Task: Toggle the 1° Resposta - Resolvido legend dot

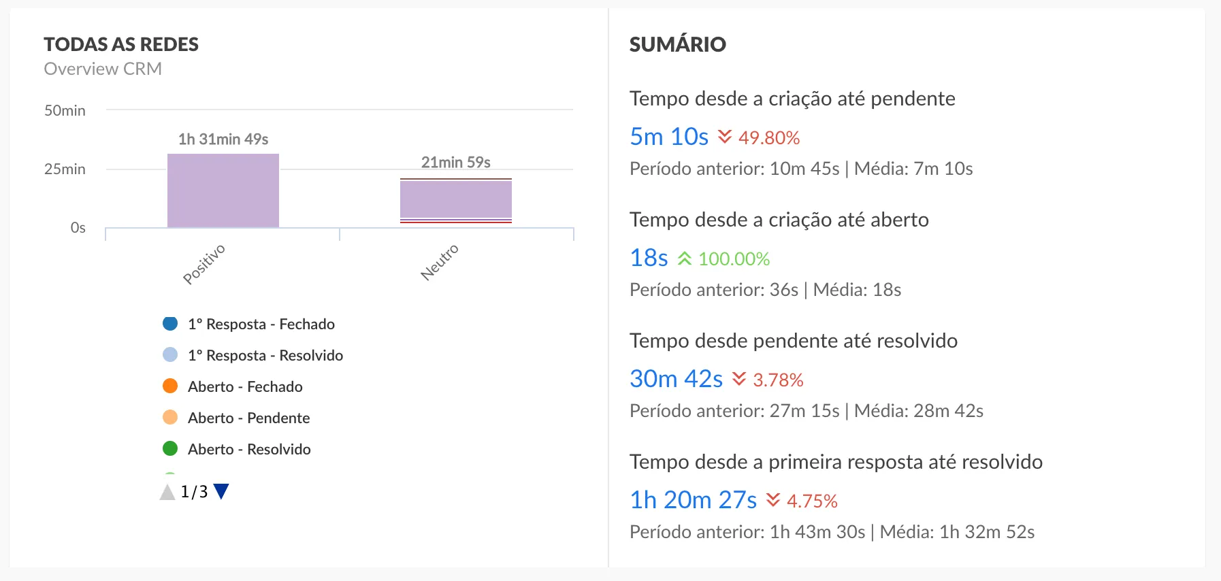Action: pos(170,355)
